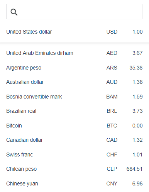Focus the currency search field
The width and height of the screenshot is (149, 192).
(x=74, y=12)
